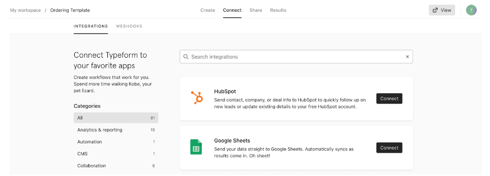Select the Integrations tab
The height and width of the screenshot is (176, 490).
click(x=91, y=26)
